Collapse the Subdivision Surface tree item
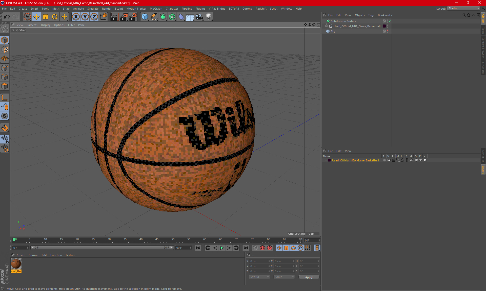Image resolution: width=486 pixels, height=291 pixels. [x=324, y=21]
